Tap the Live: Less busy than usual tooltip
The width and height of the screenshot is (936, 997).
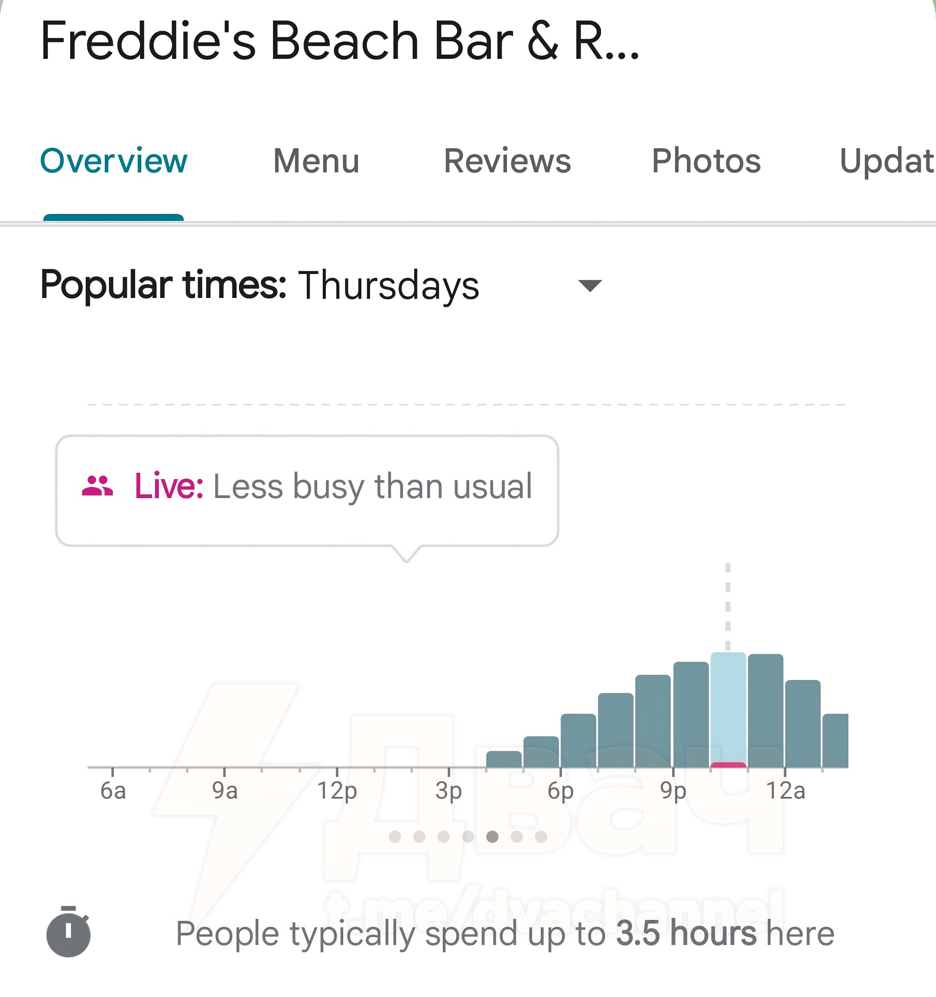tap(307, 490)
